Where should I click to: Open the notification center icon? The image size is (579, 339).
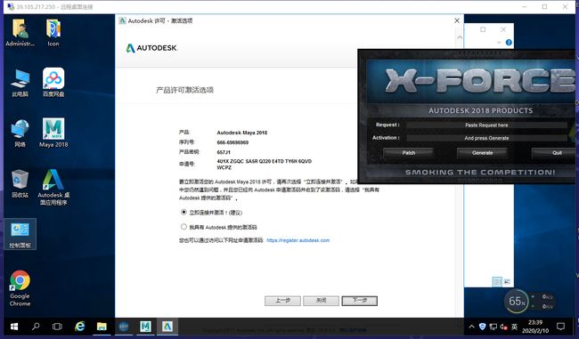pos(560,327)
